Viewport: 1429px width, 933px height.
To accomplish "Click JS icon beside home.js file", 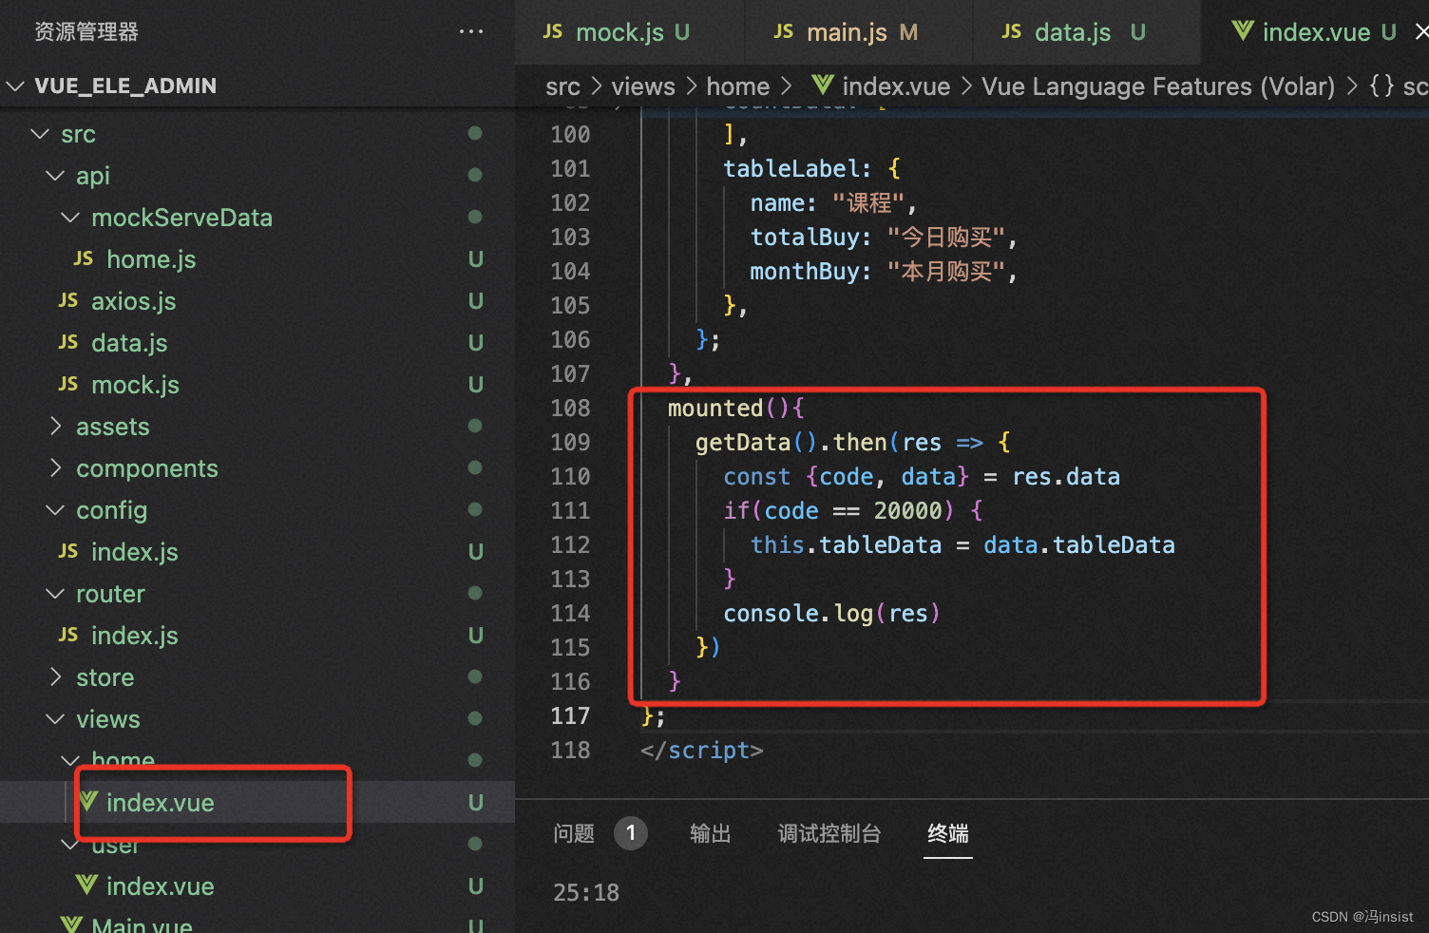I will tap(84, 258).
